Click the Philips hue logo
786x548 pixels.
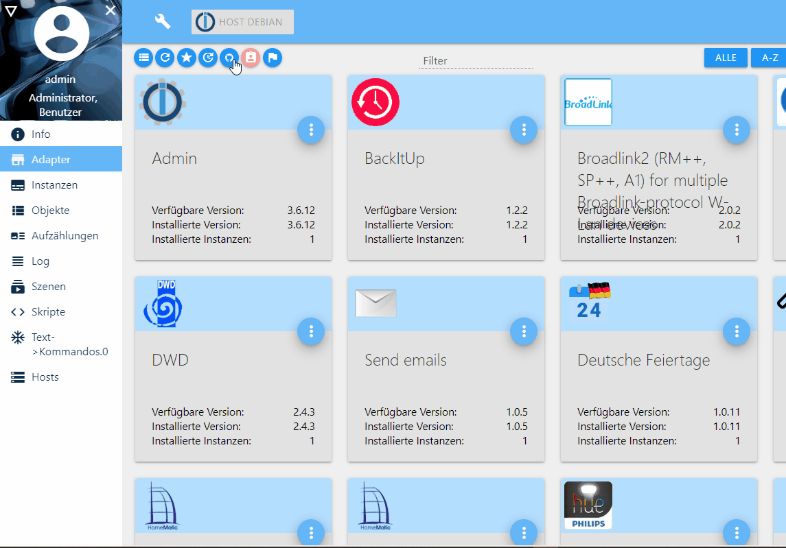pos(588,505)
